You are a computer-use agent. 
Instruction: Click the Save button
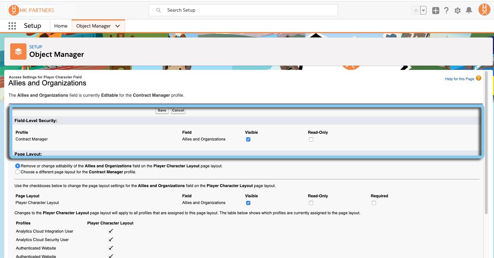[162, 110]
